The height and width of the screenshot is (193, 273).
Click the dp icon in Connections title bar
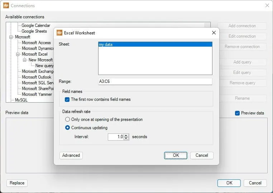(x=6, y=5)
